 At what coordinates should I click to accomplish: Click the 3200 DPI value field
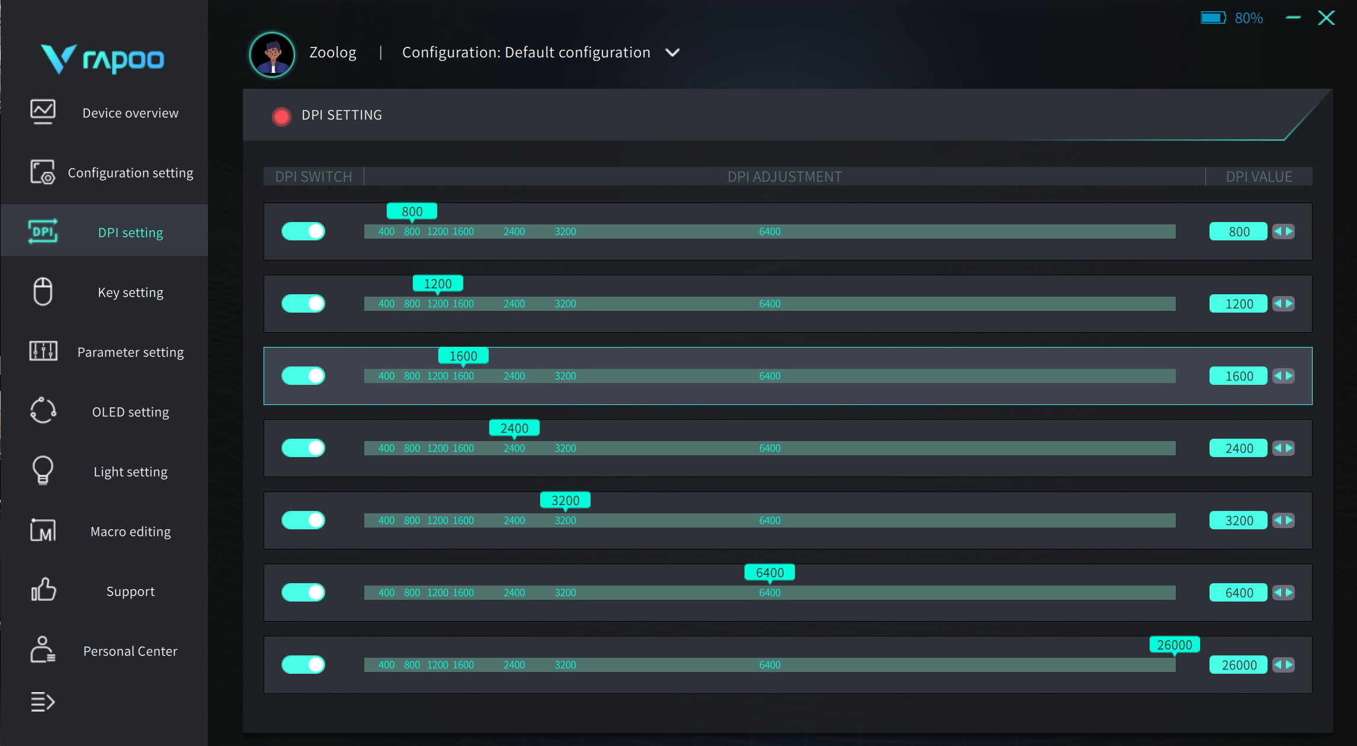(x=1238, y=520)
